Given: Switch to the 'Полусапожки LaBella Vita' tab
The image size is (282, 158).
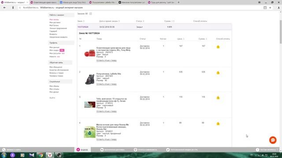Looking at the screenshot, I should coord(102,2).
